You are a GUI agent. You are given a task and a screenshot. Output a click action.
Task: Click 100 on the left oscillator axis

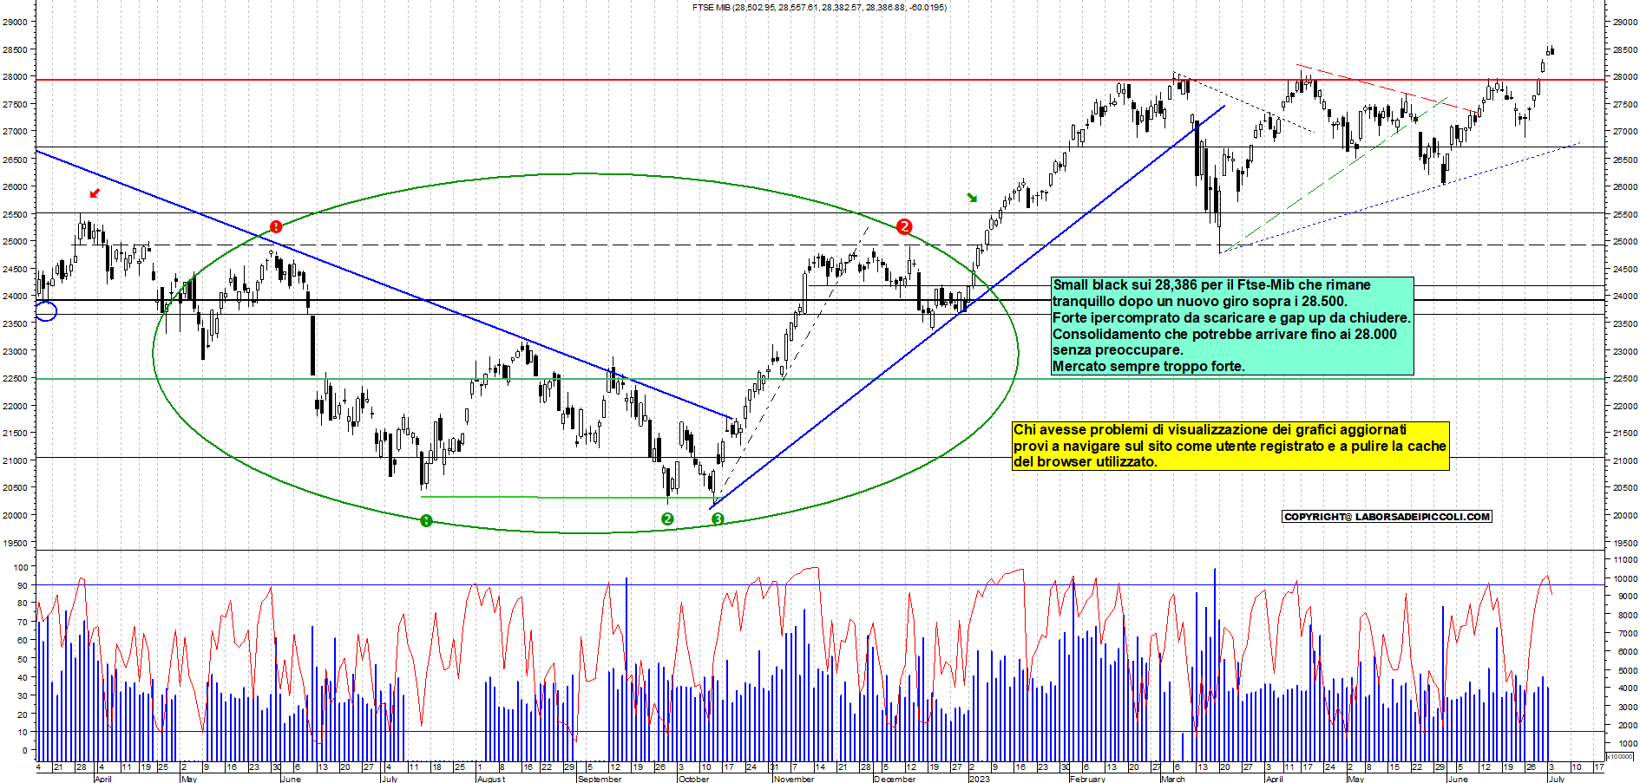click(20, 567)
